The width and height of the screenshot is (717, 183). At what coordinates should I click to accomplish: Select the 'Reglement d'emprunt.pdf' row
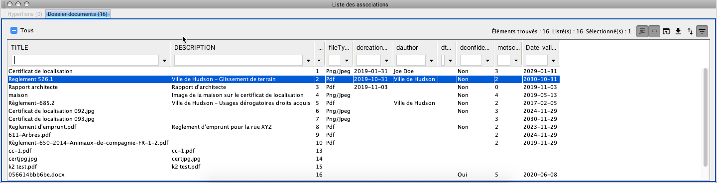[x=283, y=127]
